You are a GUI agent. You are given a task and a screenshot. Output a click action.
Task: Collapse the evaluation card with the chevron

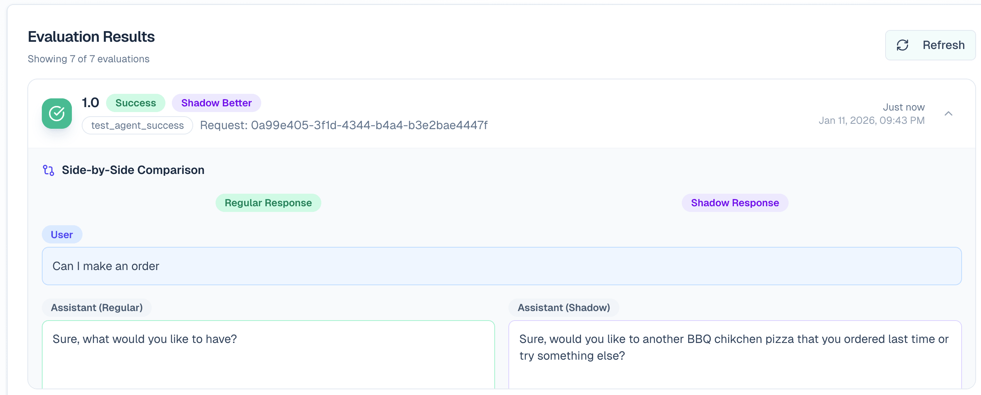tap(948, 114)
